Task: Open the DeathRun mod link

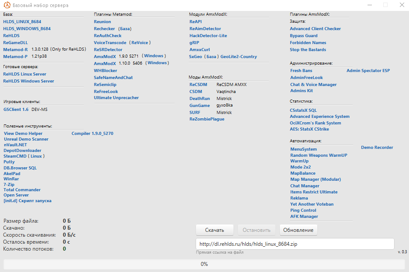Action: 199,99
